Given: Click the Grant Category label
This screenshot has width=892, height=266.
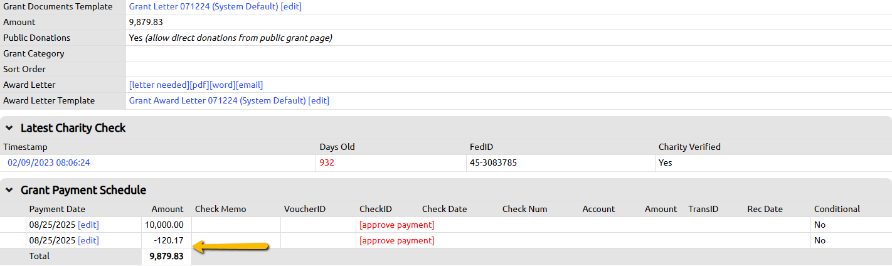Looking at the screenshot, I should click(34, 53).
